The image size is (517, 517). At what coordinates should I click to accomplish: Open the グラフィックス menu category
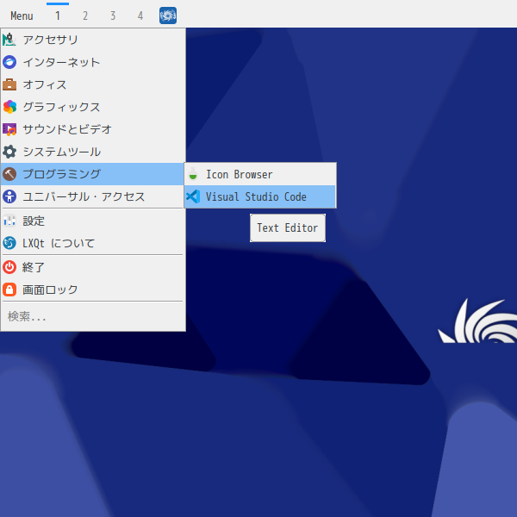(x=92, y=107)
